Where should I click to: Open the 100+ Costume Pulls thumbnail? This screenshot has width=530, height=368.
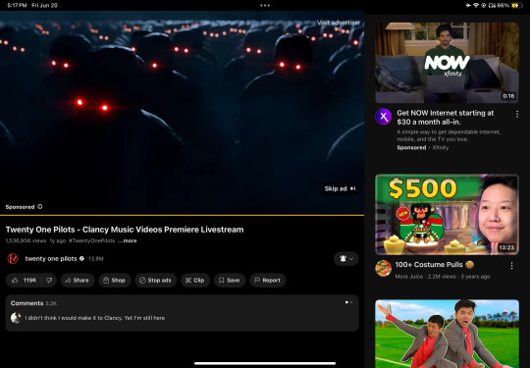tap(447, 214)
